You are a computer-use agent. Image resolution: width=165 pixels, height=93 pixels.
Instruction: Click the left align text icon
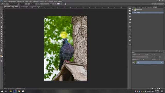pos(51,4)
